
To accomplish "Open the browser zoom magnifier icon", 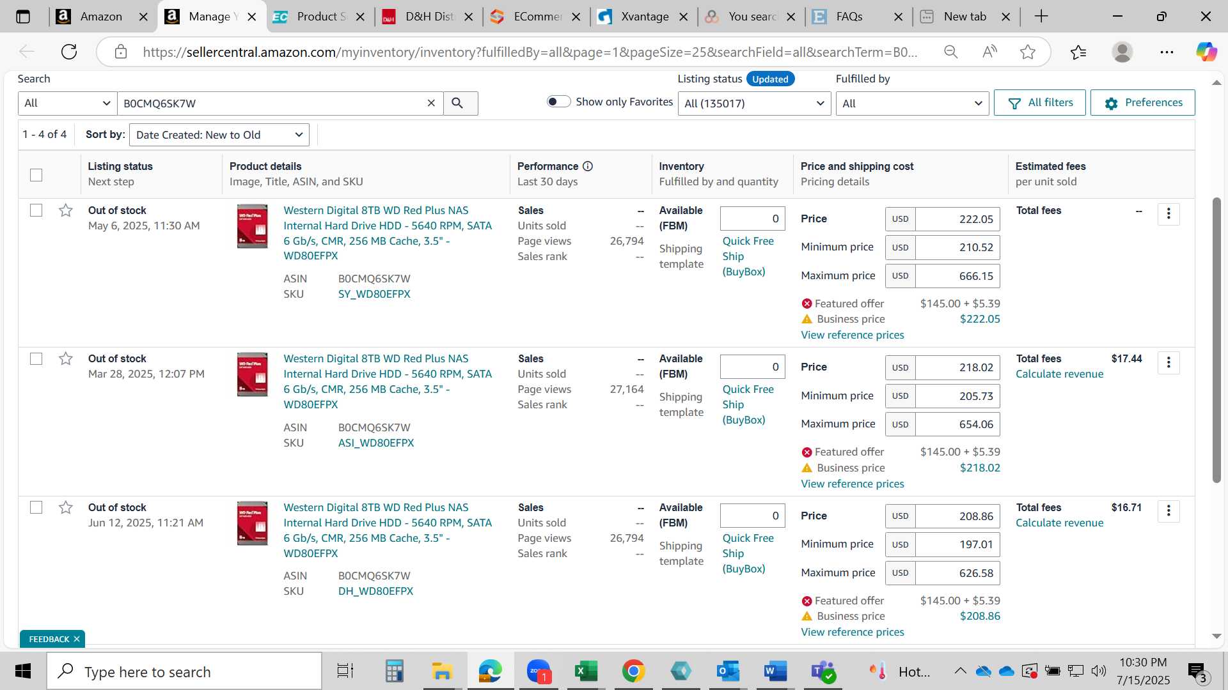I will click(950, 52).
